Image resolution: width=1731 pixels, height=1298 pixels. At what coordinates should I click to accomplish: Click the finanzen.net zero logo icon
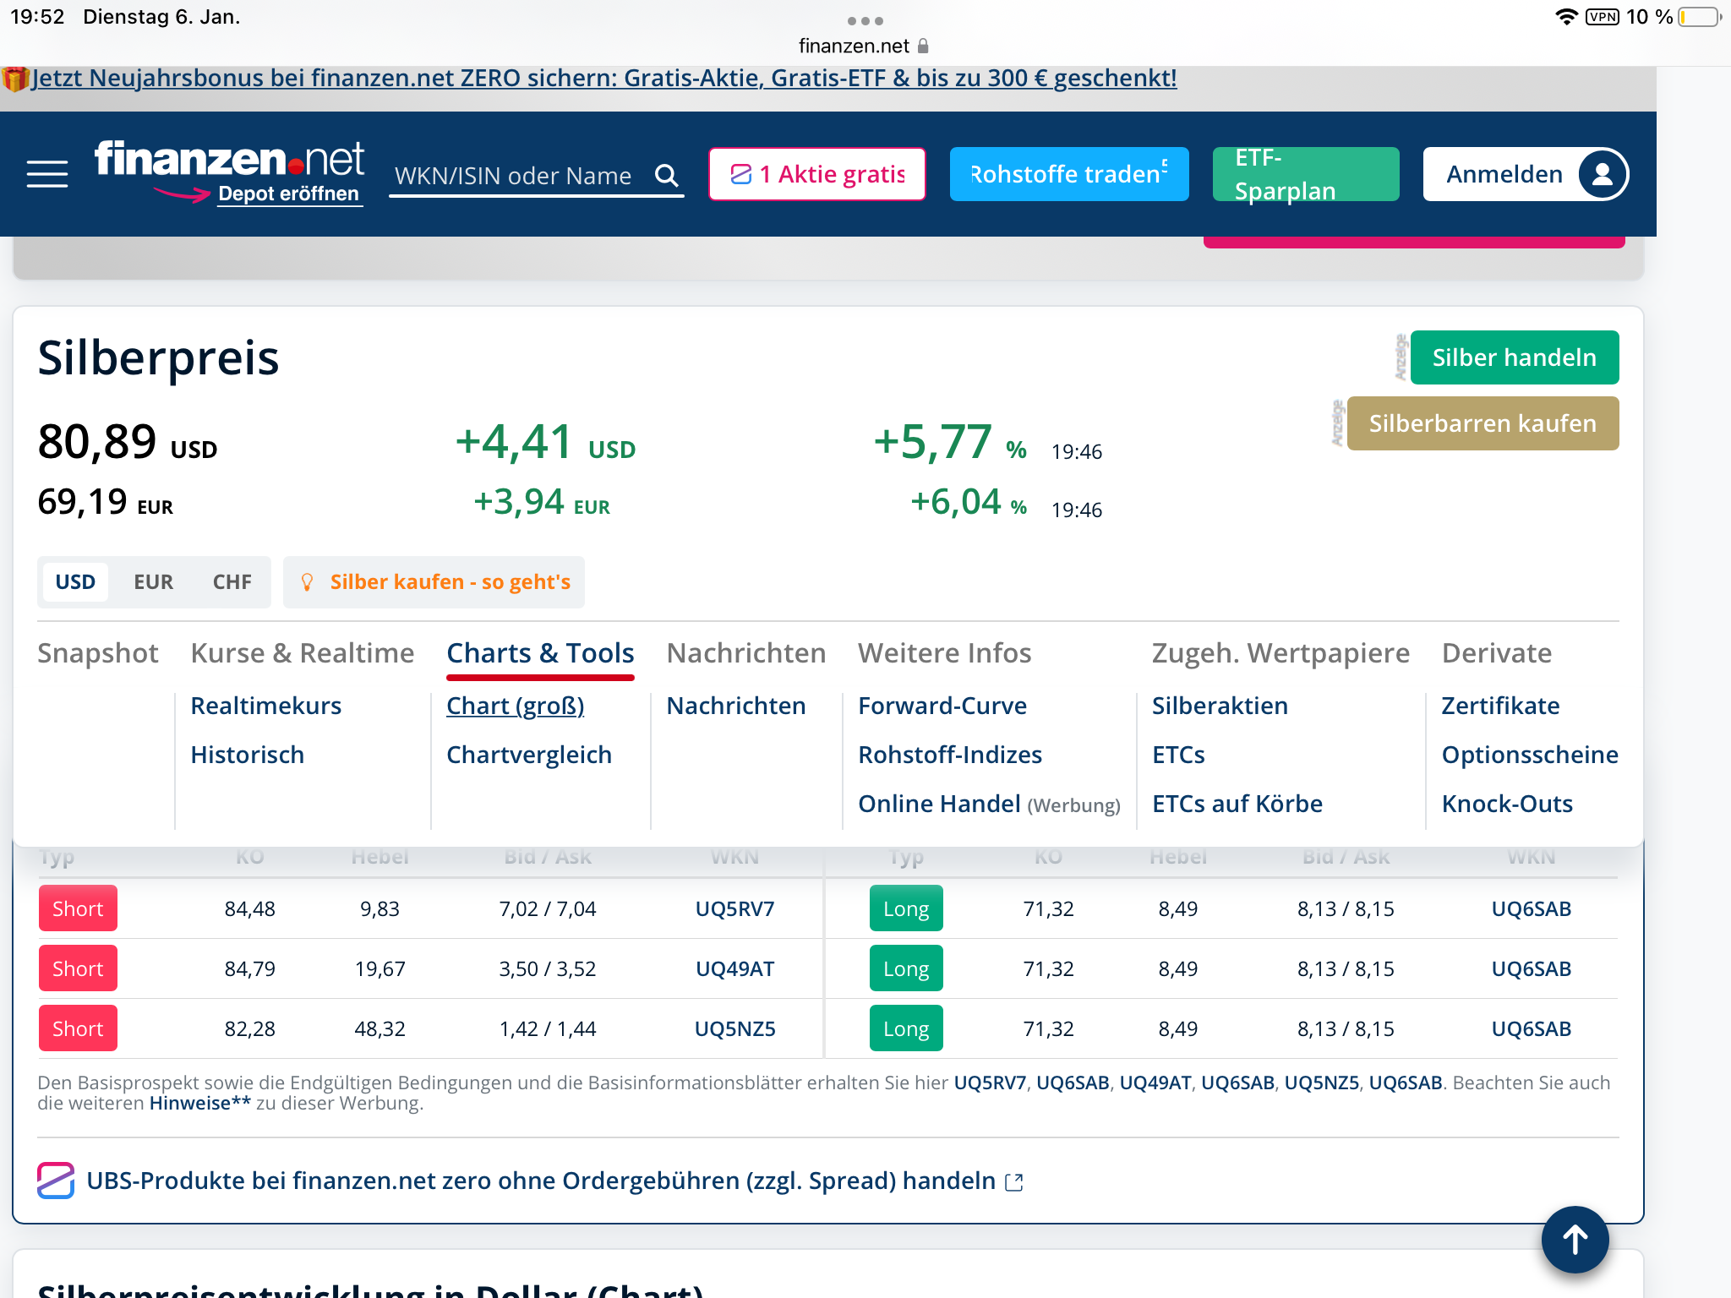pos(56,1181)
